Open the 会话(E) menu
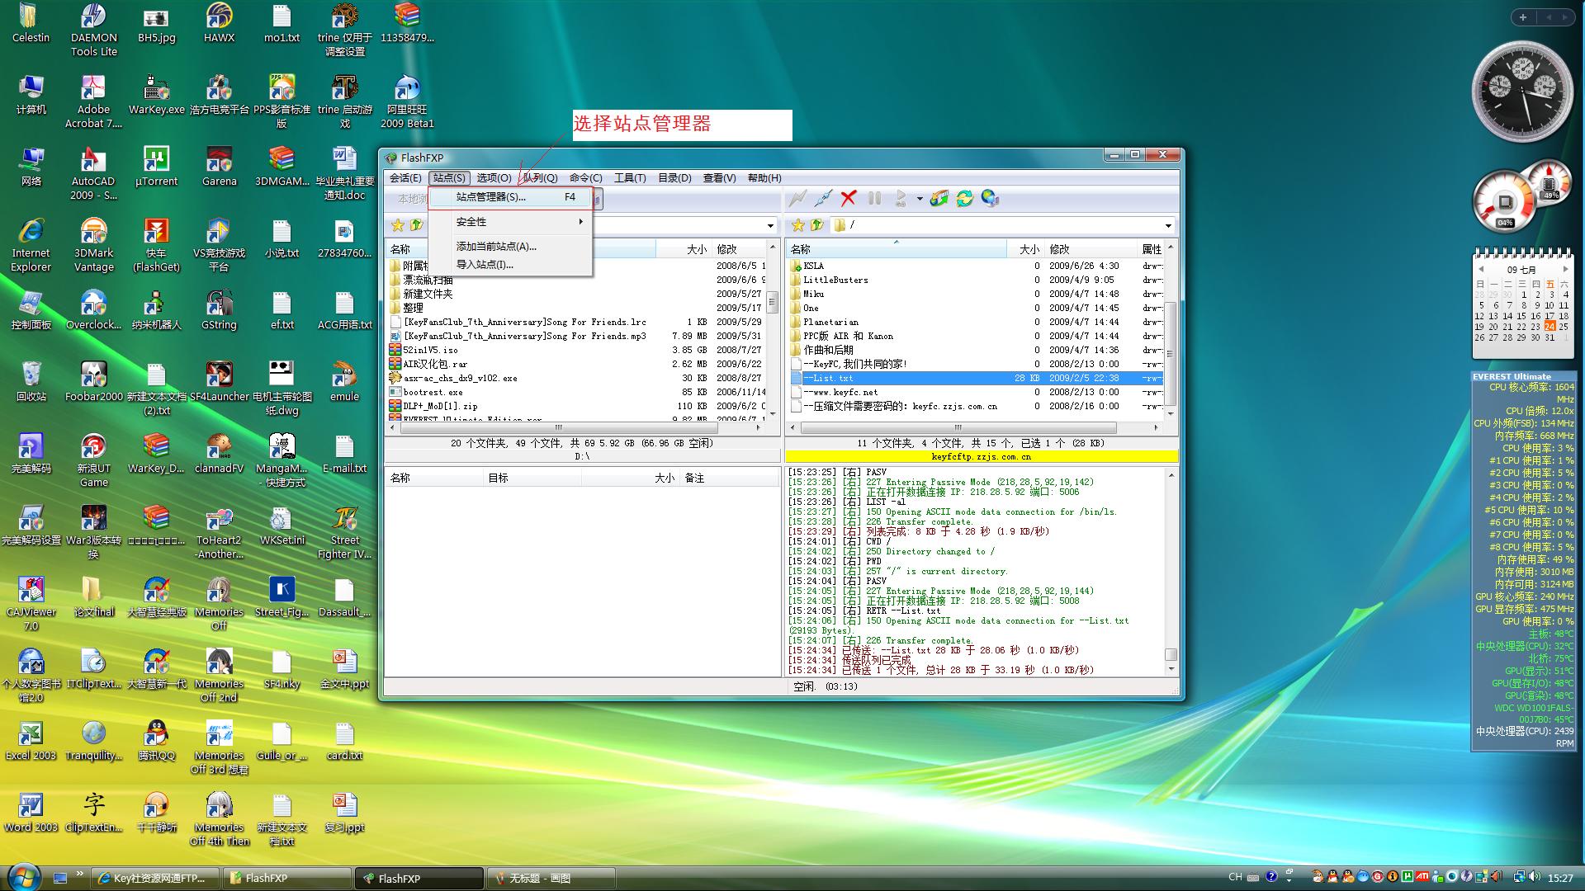 click(x=405, y=178)
